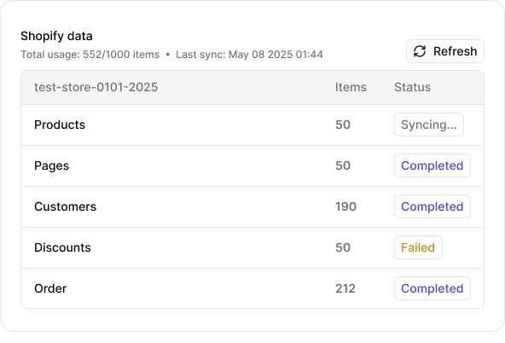The width and height of the screenshot is (505, 343).
Task: Select the Order row label
Action: (50, 288)
